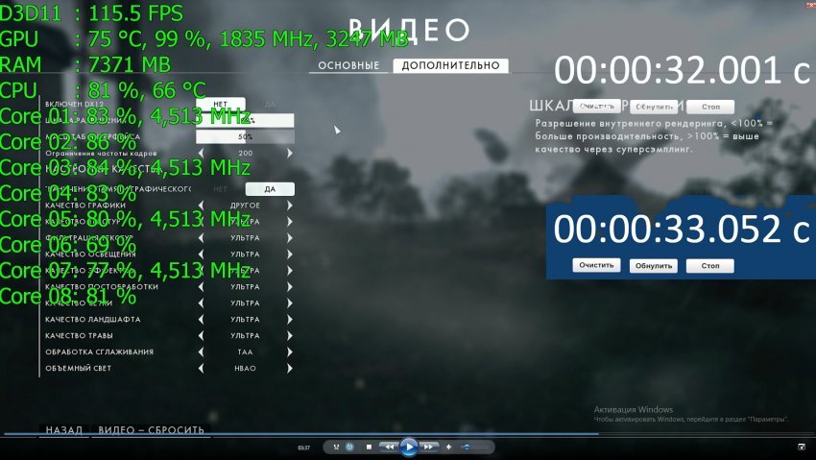This screenshot has width=816, height=460.
Task: Increase frame rate limit with the right arrow
Action: [289, 154]
